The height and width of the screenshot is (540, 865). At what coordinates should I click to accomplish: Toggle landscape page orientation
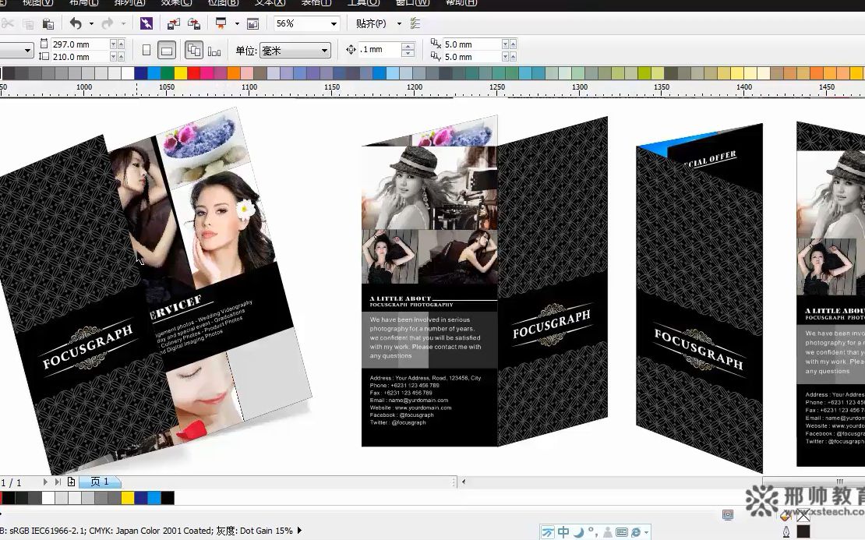click(165, 49)
